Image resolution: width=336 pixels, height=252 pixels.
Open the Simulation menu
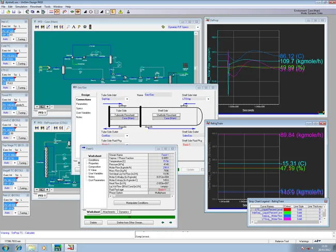point(21,7)
